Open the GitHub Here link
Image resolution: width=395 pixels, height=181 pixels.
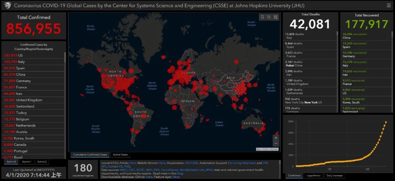(149, 177)
